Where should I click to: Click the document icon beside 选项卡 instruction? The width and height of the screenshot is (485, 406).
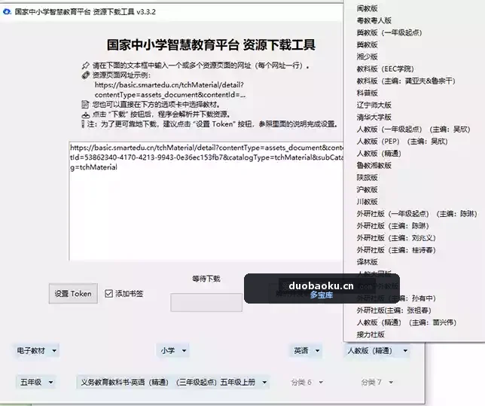click(85, 105)
